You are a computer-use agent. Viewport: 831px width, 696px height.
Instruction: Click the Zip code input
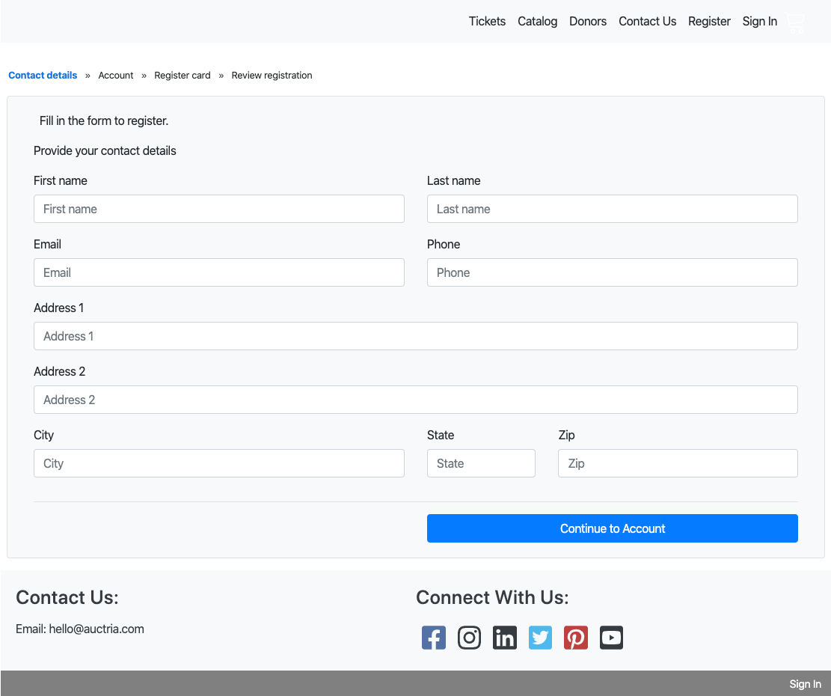(678, 463)
